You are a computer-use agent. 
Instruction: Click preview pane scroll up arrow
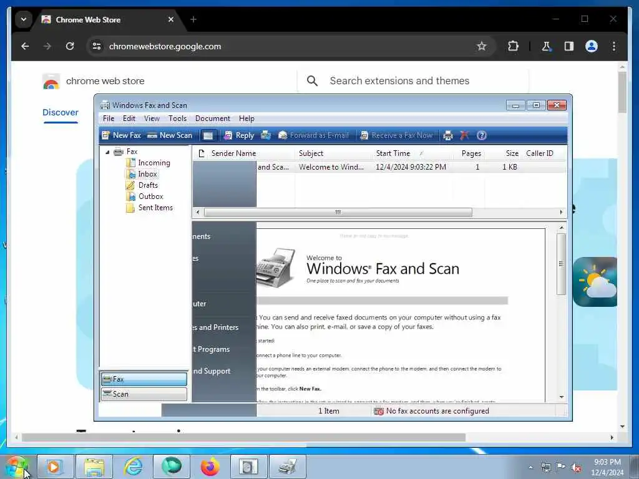click(x=562, y=228)
